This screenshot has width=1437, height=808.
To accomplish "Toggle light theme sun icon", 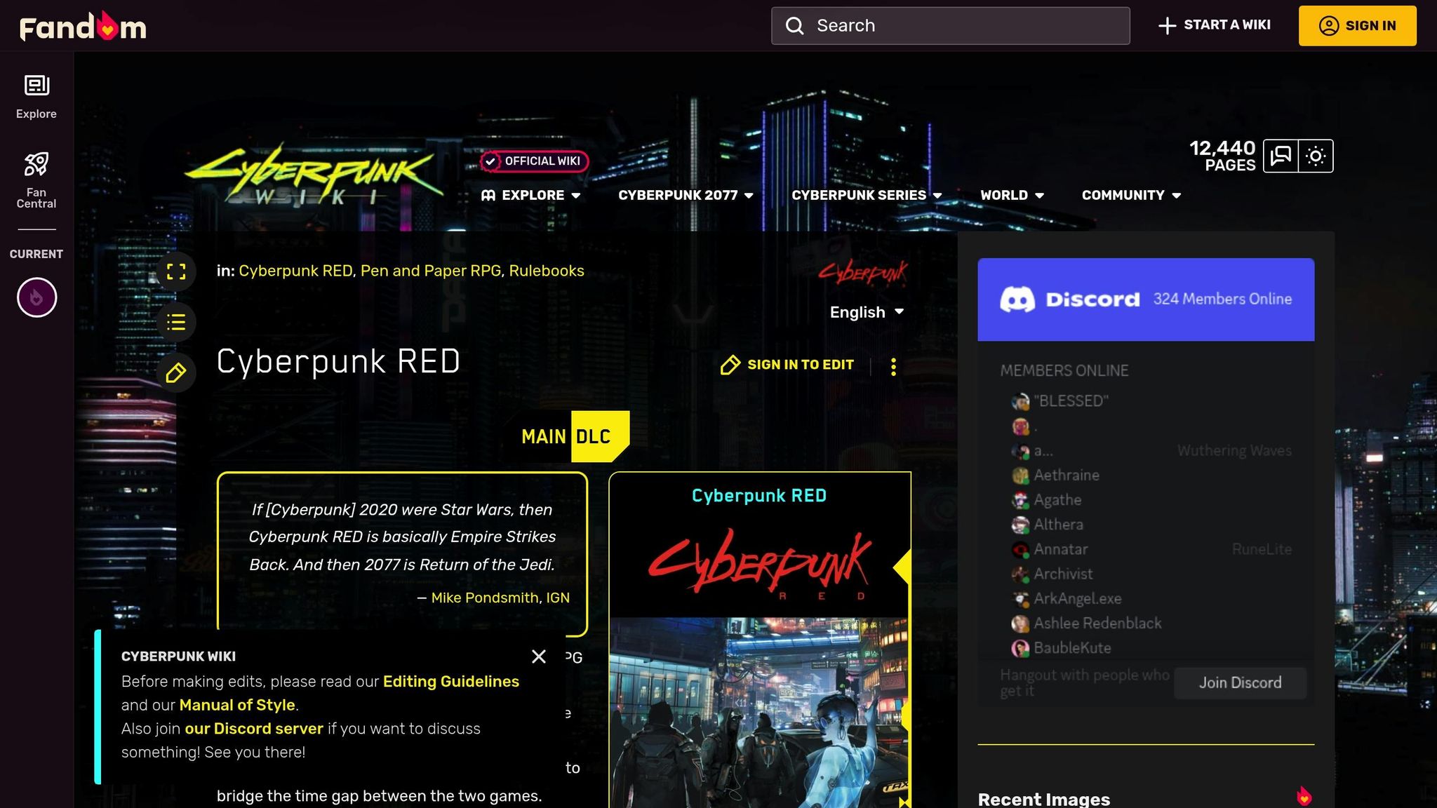I will click(1316, 156).
